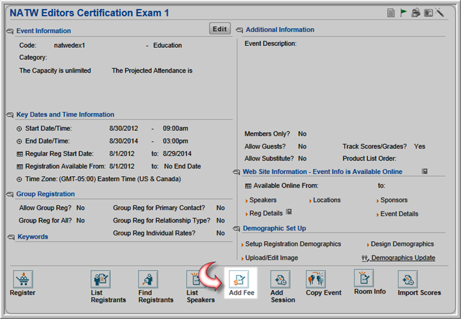Click calendar icon beside Registration Available From
The image size is (461, 319).
(x=20, y=167)
